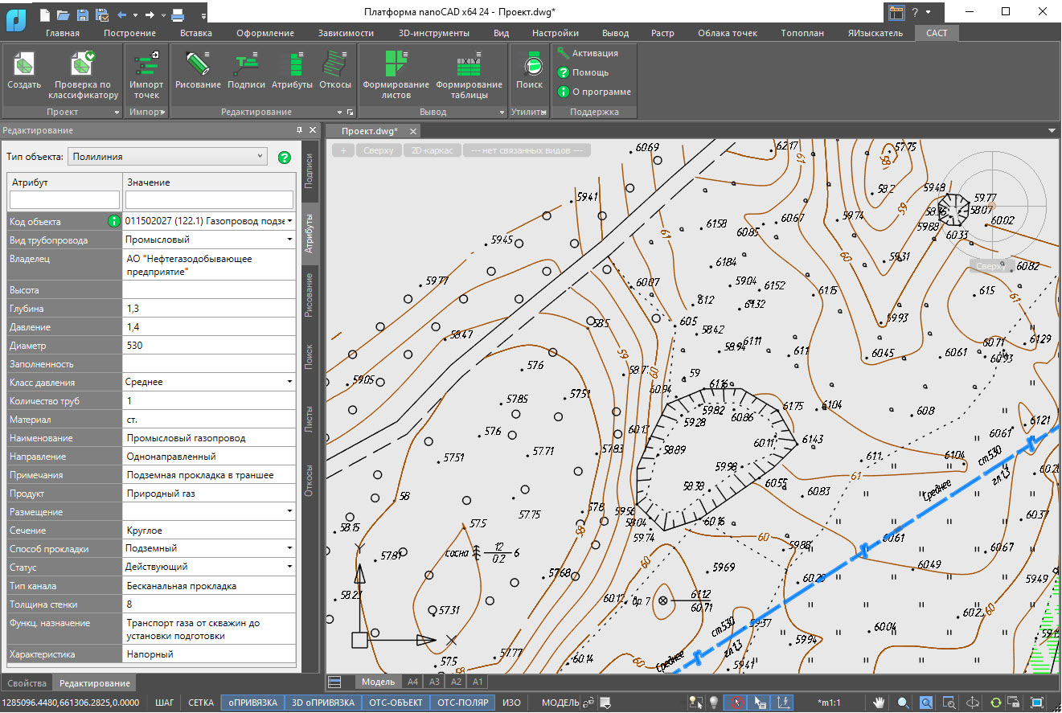This screenshot has width=1062, height=713.
Task: Click the Диаметр value field 530
Action: coord(209,346)
